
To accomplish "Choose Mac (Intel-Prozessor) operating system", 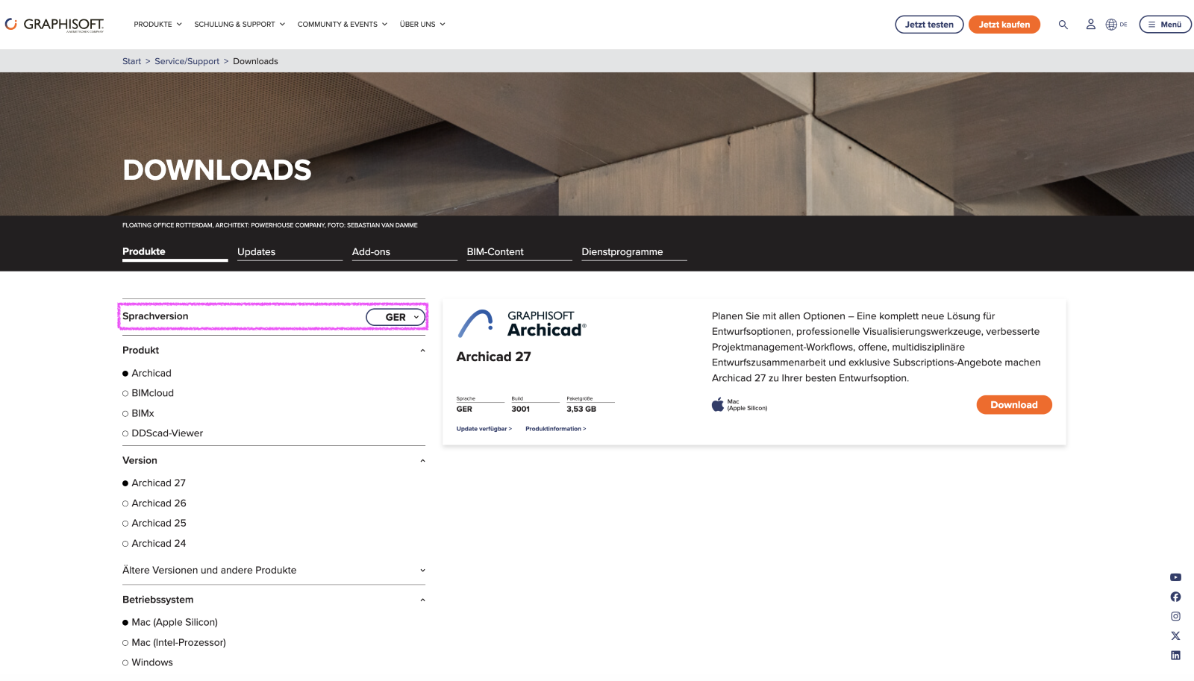I will coord(174,642).
